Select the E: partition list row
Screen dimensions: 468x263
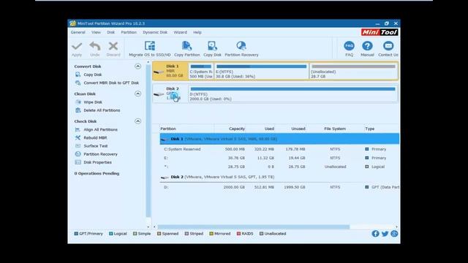[x=279, y=158]
